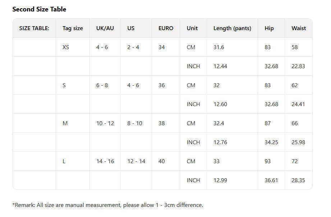
Task: Select the "Tag size" column header
Action: [73, 28]
